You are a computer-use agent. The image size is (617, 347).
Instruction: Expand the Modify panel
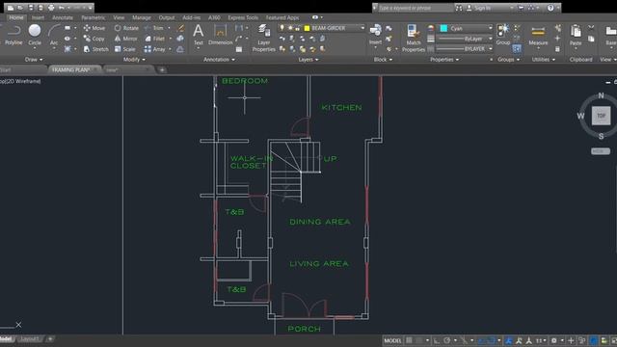click(x=134, y=60)
